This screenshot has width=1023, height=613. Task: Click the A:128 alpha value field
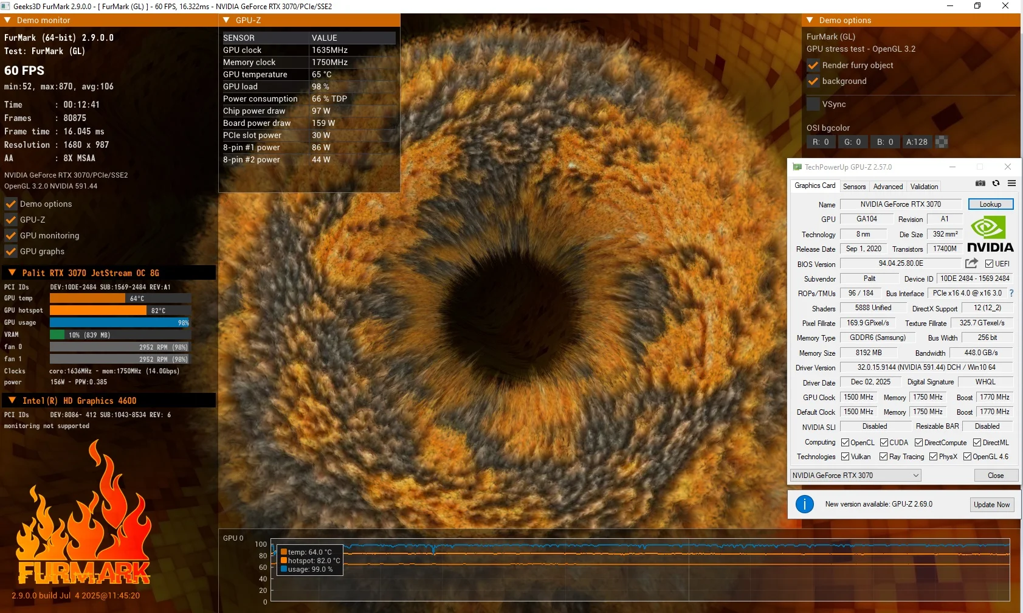[x=917, y=142]
